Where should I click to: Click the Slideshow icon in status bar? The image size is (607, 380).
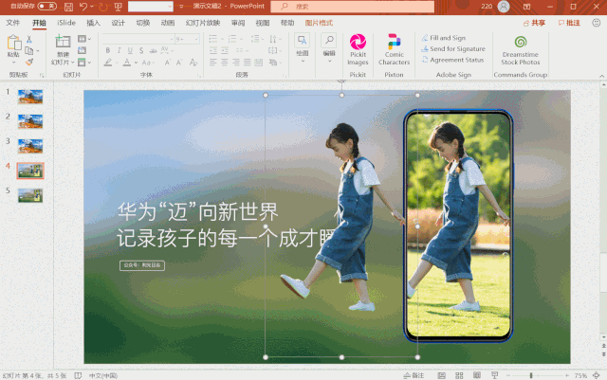494,375
